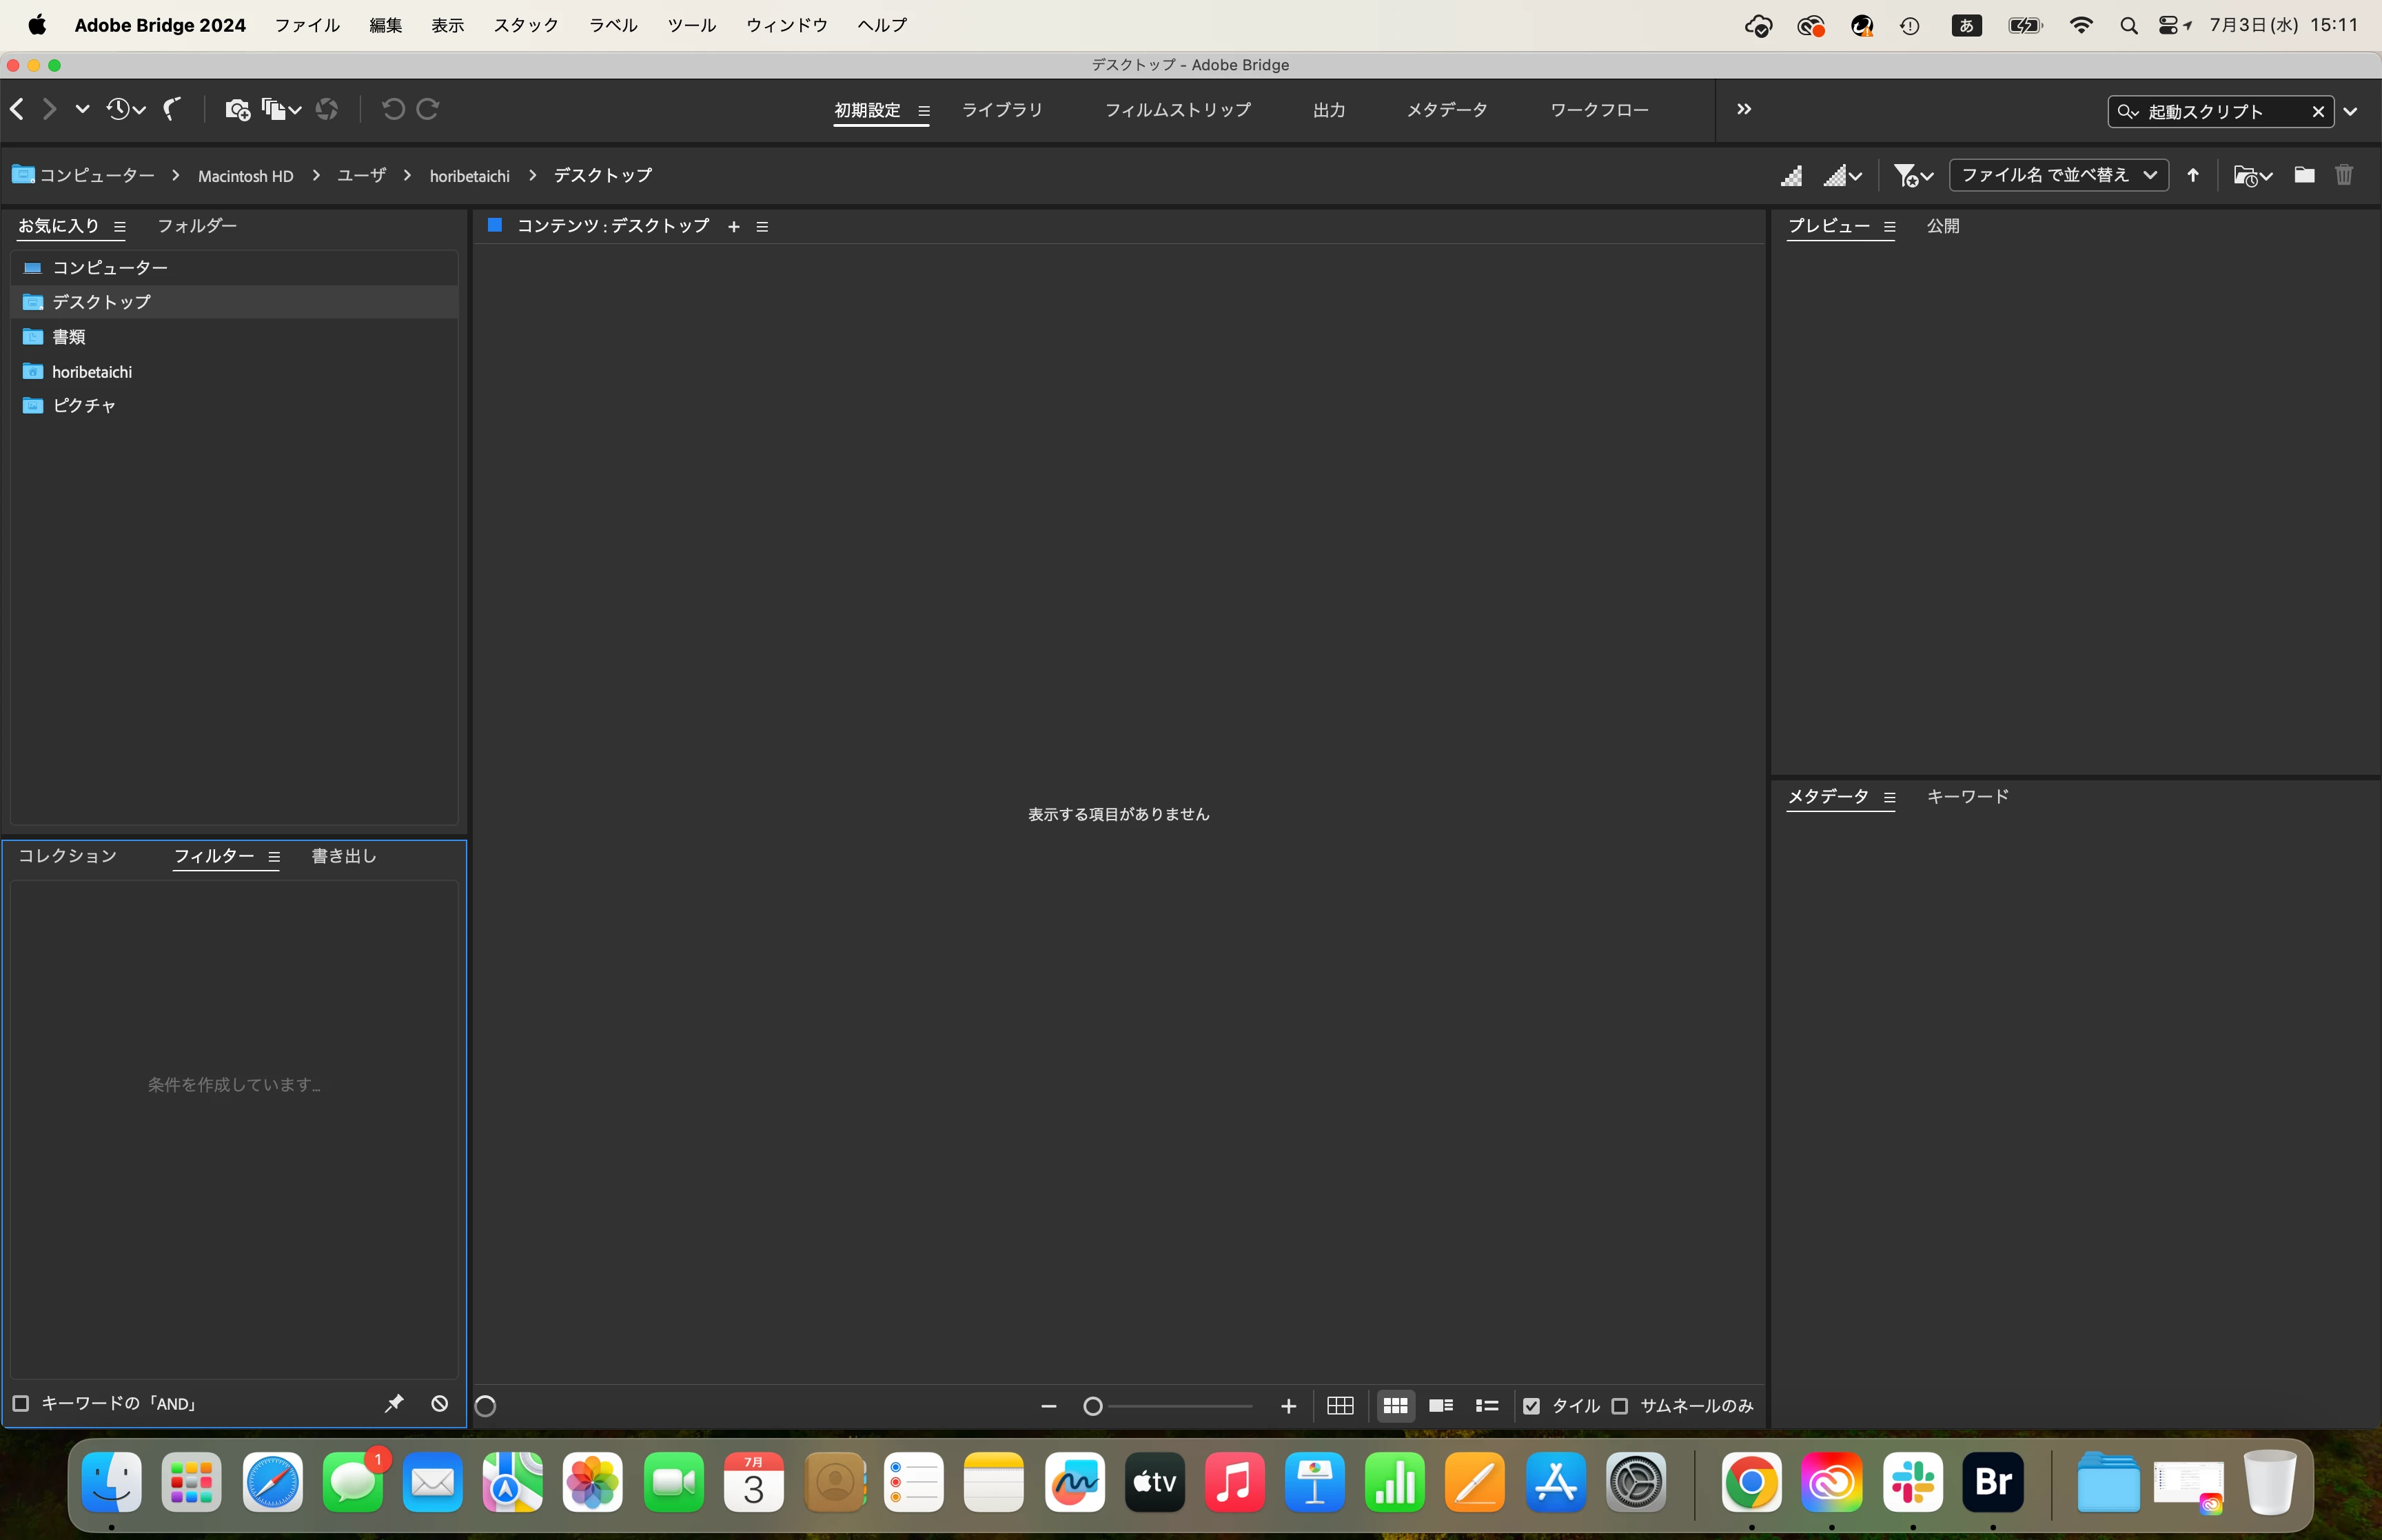
Task: Click the delete trash icon in path bar
Action: click(2344, 175)
